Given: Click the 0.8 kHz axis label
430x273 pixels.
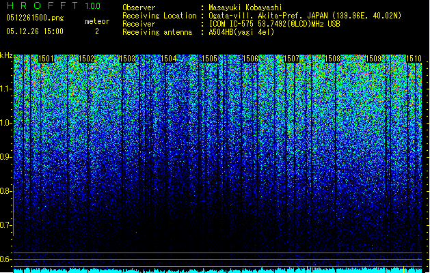Looking at the screenshot, I should click(x=5, y=191).
